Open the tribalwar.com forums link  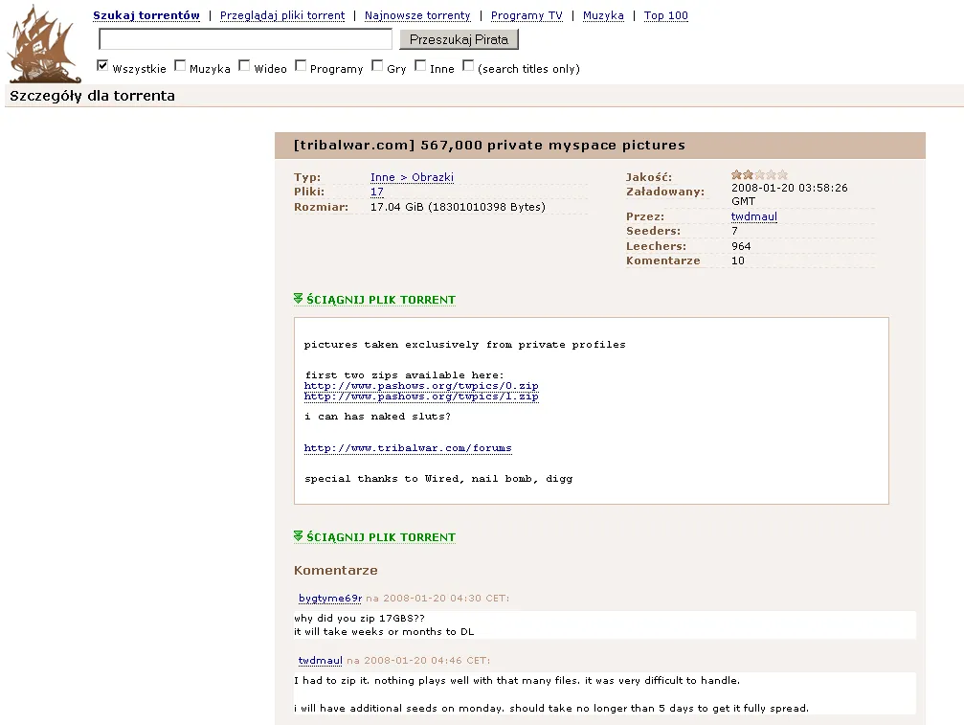pyautogui.click(x=408, y=448)
